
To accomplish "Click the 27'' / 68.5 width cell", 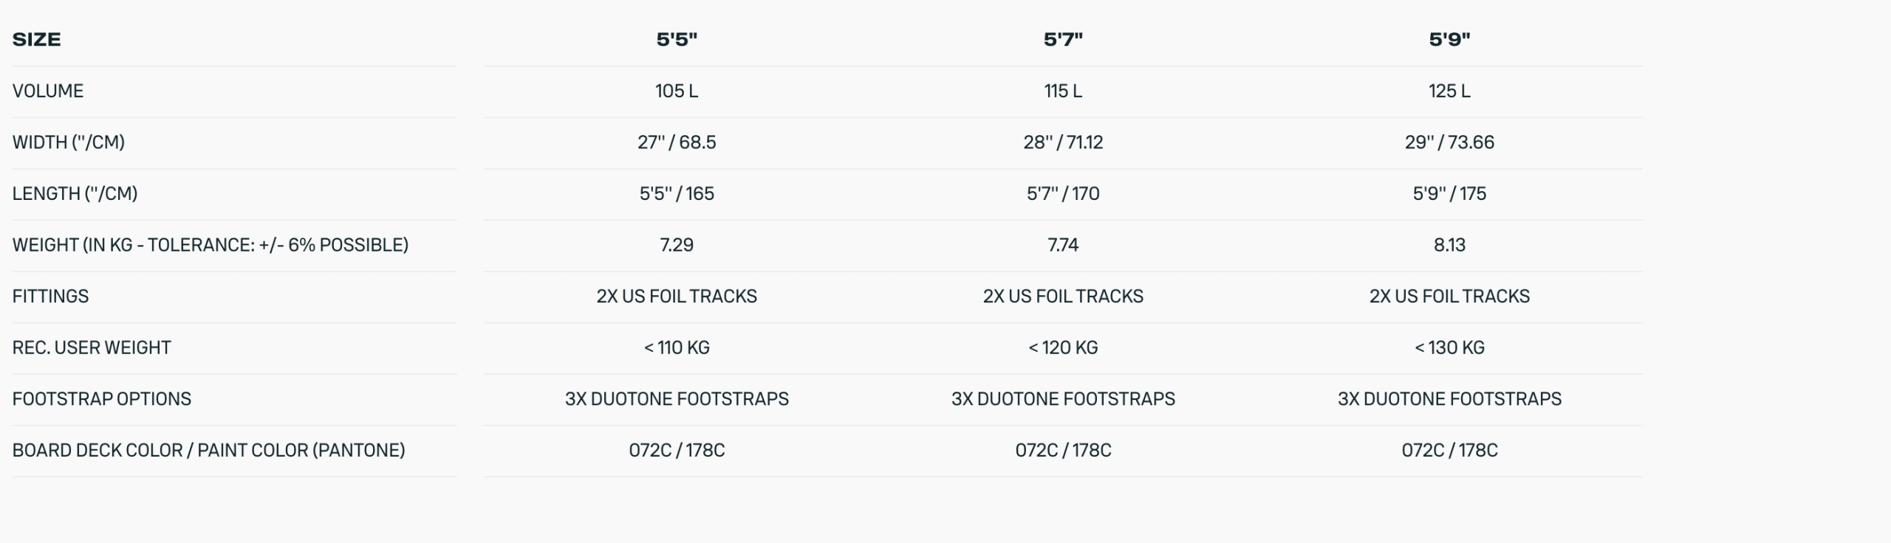I will (677, 142).
